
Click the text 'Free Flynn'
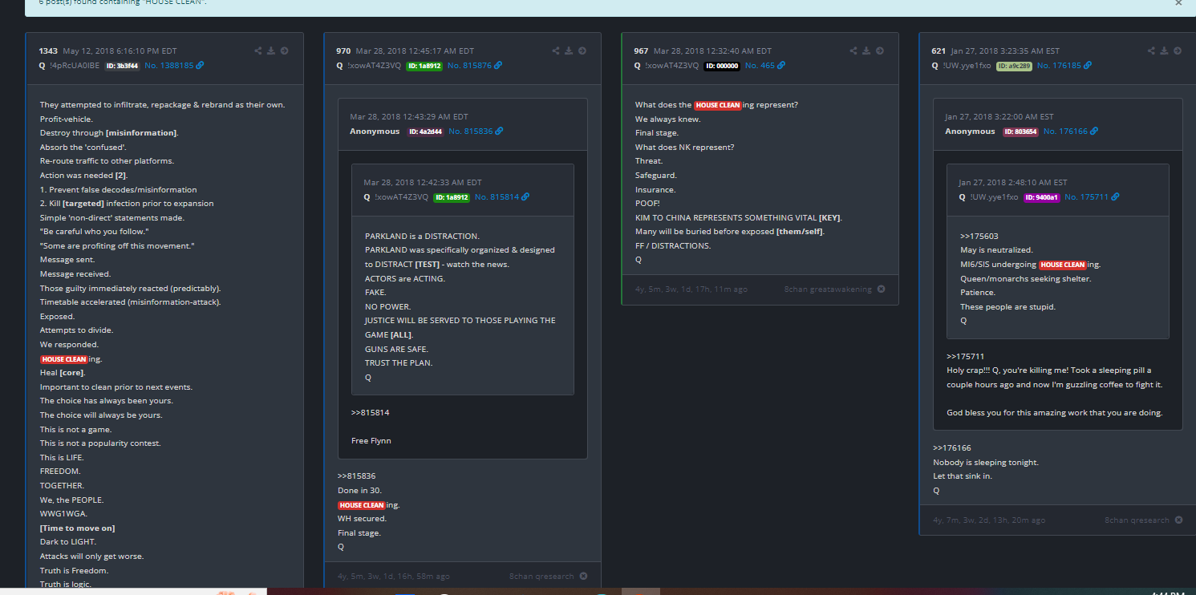371,440
